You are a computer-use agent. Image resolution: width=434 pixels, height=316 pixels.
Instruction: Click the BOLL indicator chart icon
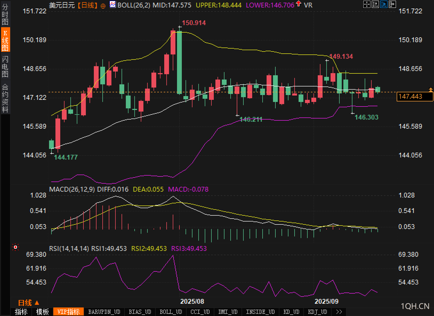pyautogui.click(x=113, y=5)
